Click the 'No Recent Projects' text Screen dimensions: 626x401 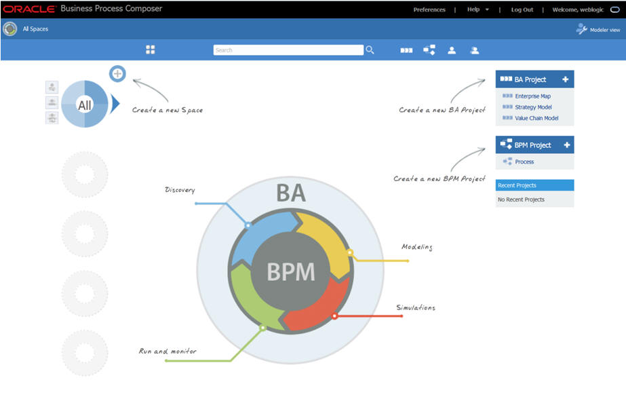pos(521,199)
